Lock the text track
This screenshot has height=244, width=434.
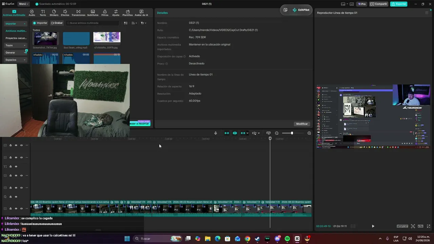pyautogui.click(x=11, y=167)
